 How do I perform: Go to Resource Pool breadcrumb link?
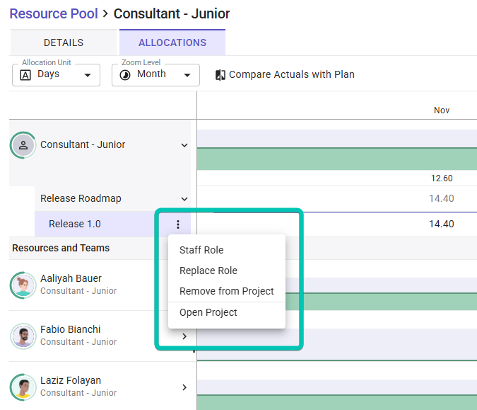53,13
